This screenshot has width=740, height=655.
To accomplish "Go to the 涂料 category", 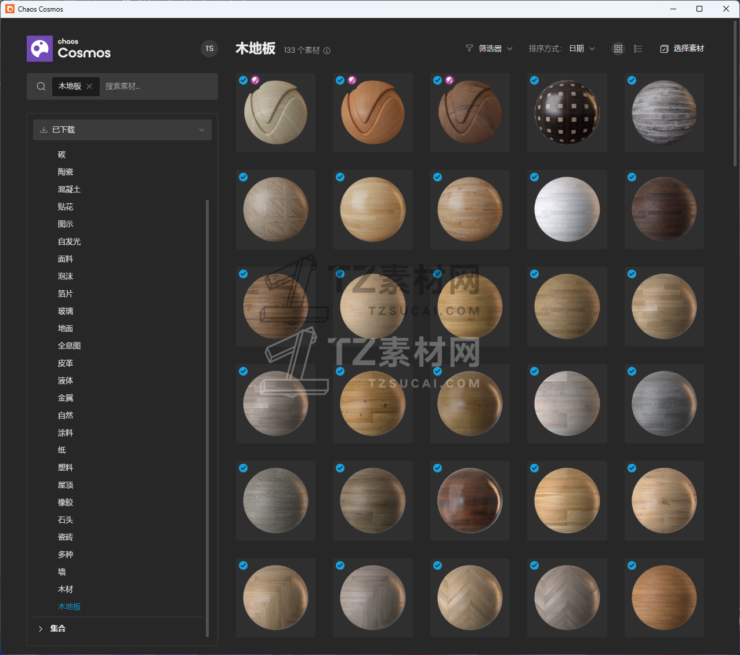I will 66,433.
